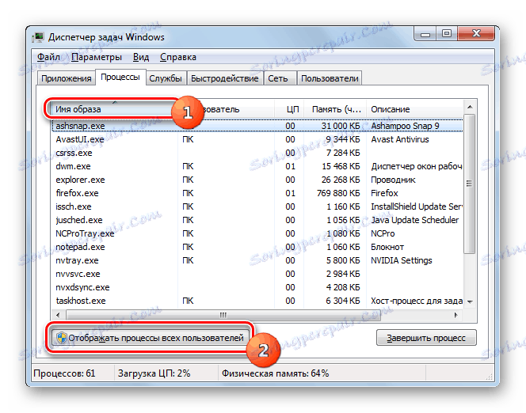The width and height of the screenshot is (526, 413).
Task: Select the notepad.exe process
Action: pos(257,247)
